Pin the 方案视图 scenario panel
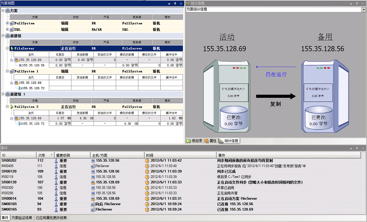The height and width of the screenshot is (222, 367). 175,3
